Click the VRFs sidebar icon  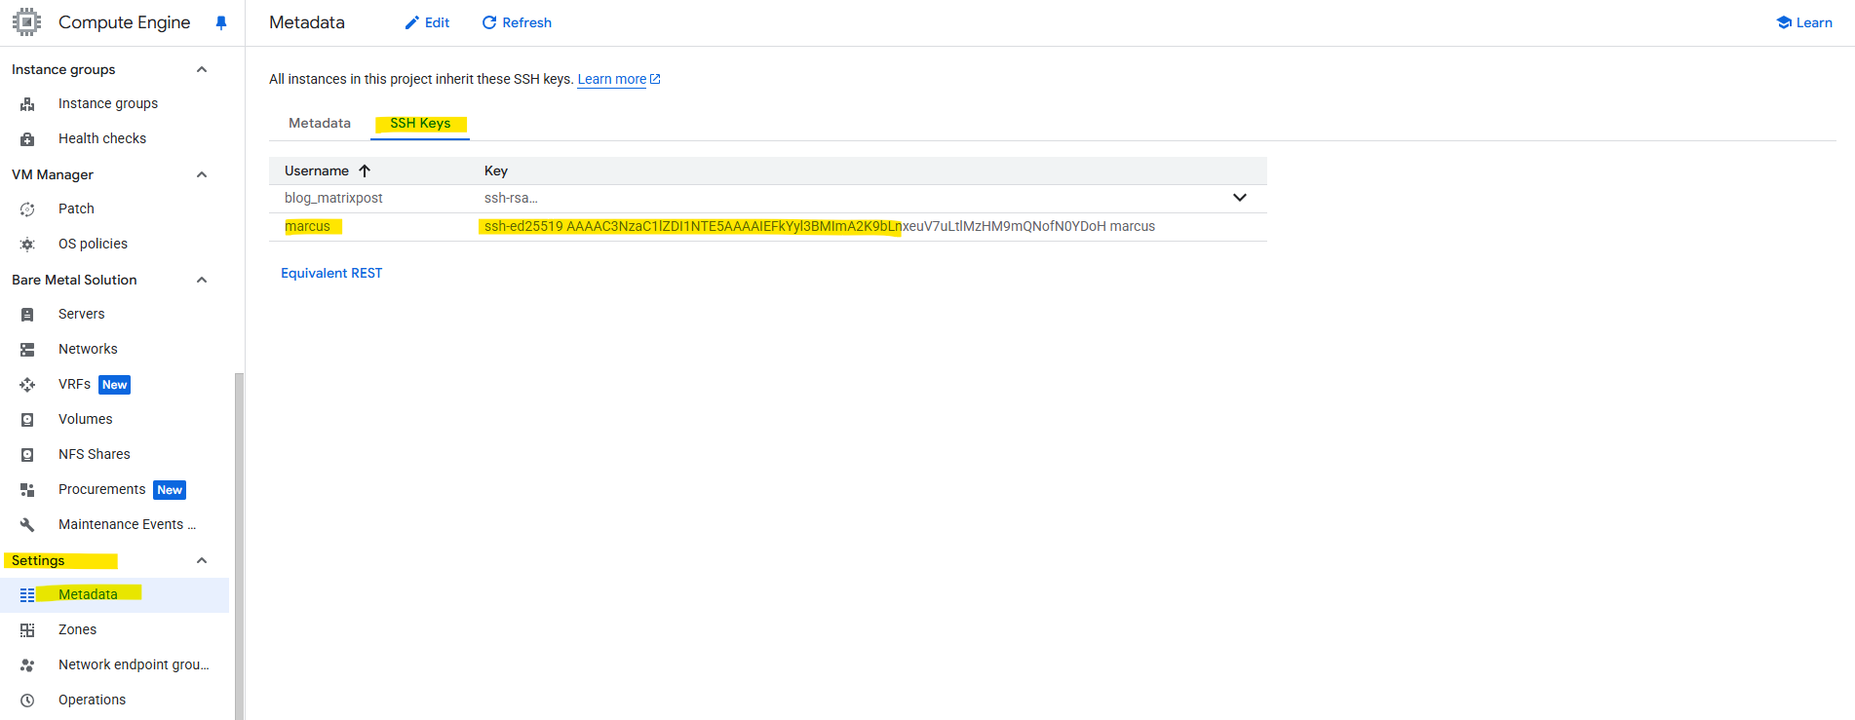pyautogui.click(x=27, y=384)
